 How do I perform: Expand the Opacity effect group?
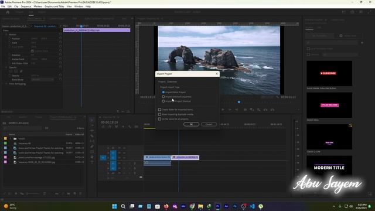6,67
